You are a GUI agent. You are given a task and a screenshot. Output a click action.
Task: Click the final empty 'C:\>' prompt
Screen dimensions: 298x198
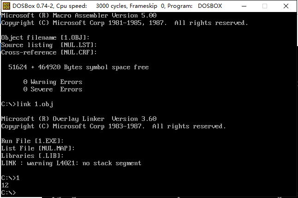(x=9, y=192)
